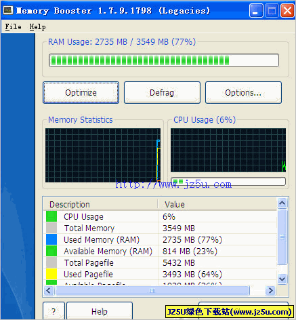Image resolution: width=296 pixels, height=320 pixels.
Task: Click the 3493 MB (64%) value cell
Action: click(x=192, y=275)
